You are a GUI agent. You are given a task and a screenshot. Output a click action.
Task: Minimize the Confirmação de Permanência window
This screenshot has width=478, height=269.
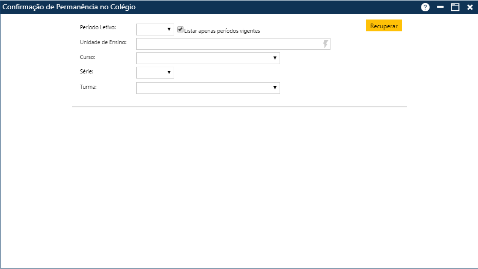(x=440, y=7)
